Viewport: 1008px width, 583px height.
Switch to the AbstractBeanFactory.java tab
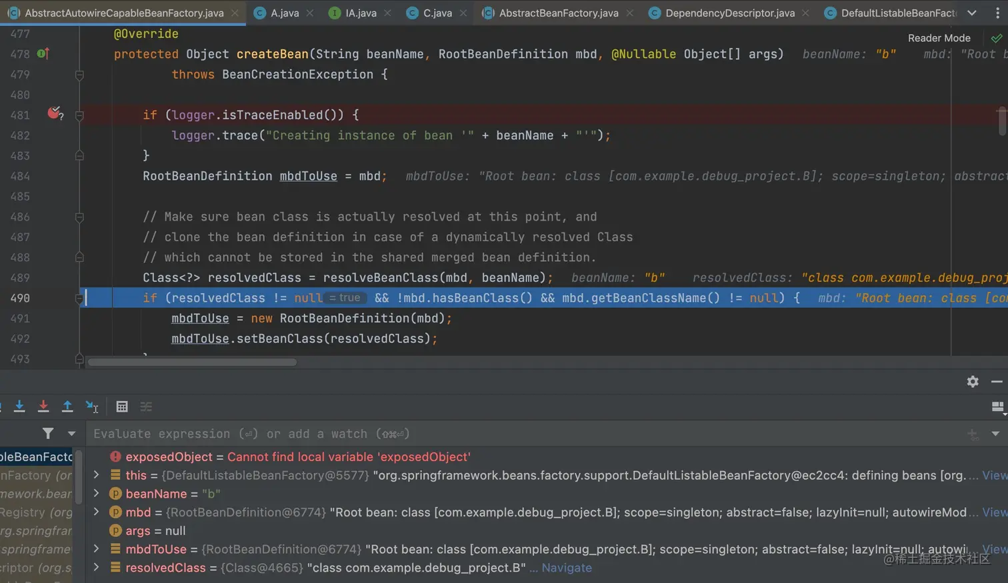559,13
